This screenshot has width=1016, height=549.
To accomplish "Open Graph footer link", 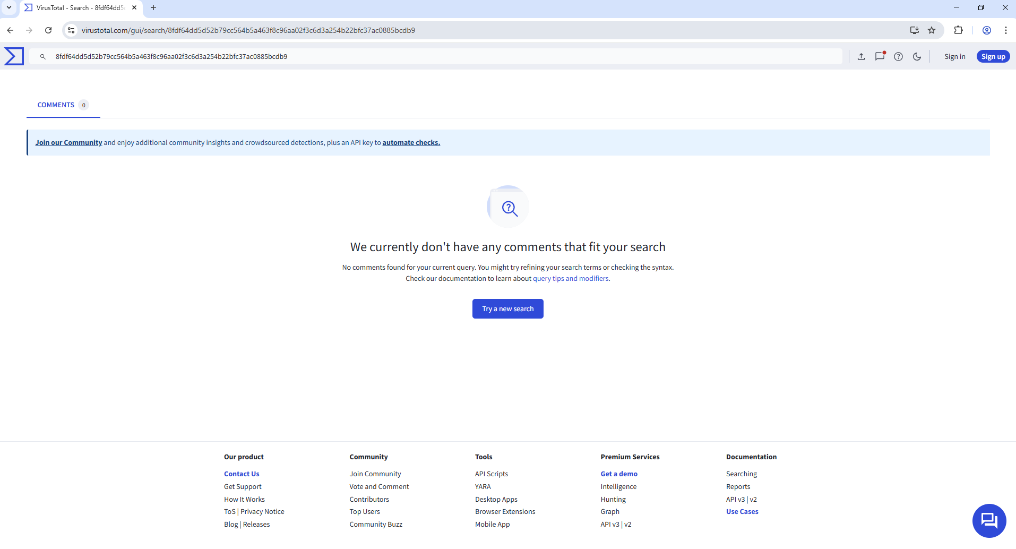I will 610,512.
